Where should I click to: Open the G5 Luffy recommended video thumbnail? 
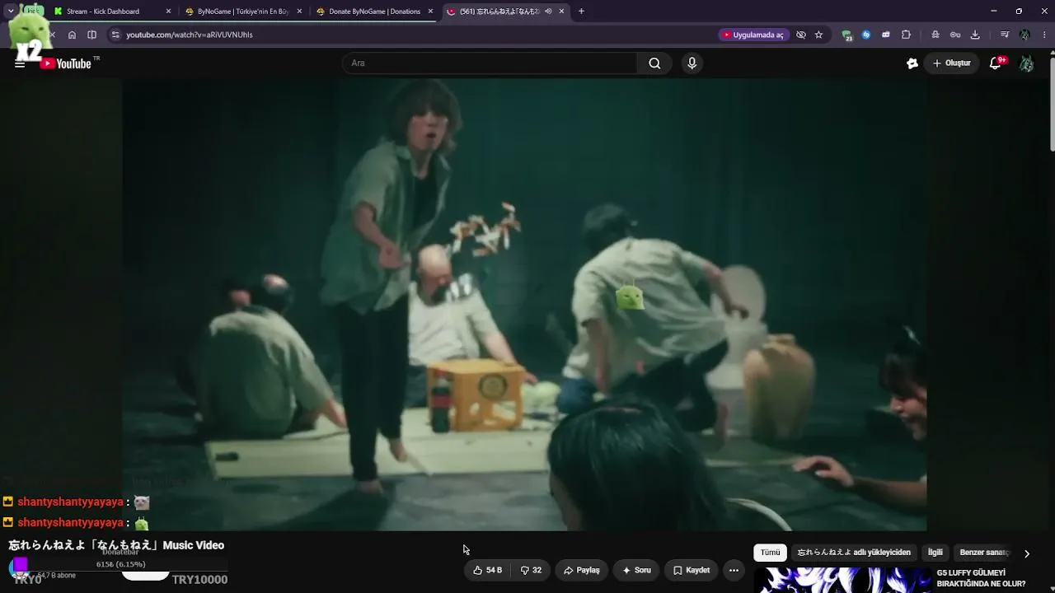coord(842,580)
